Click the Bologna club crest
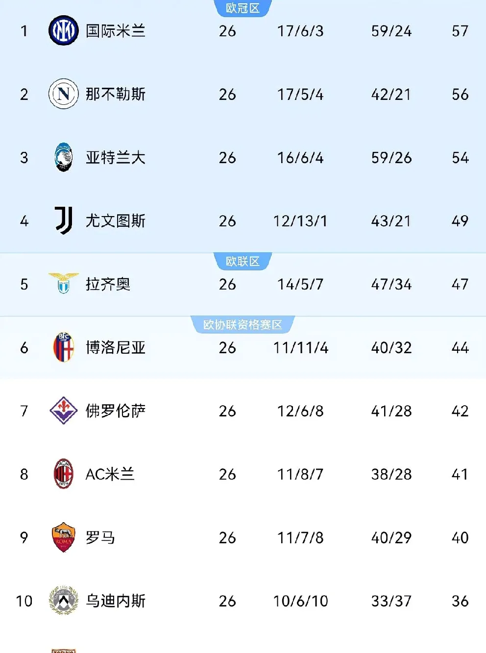Viewport: 486px width, 653px height. (64, 347)
